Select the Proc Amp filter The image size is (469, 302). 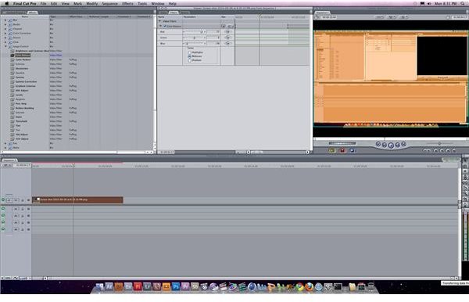(x=21, y=103)
